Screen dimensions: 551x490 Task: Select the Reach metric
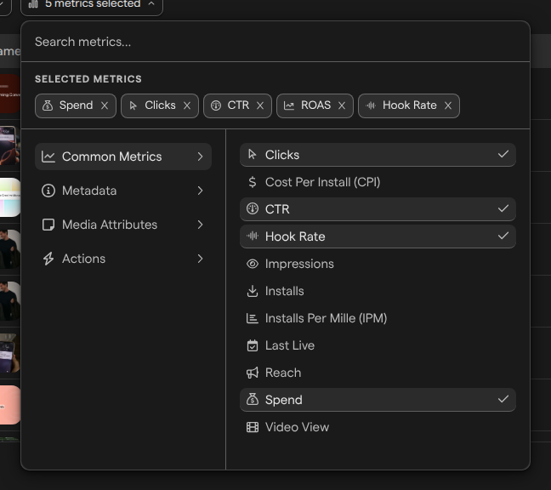(x=378, y=373)
